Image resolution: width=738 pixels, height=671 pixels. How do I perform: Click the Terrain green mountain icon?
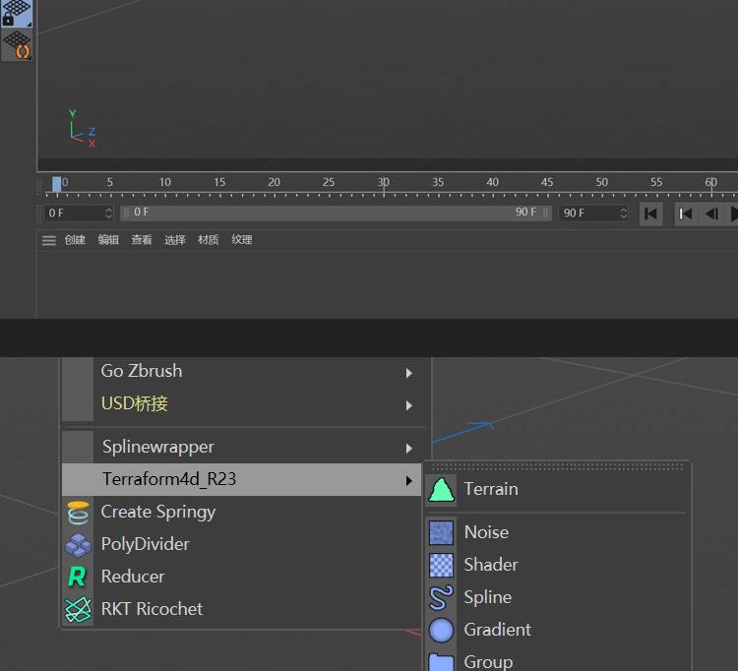(441, 490)
